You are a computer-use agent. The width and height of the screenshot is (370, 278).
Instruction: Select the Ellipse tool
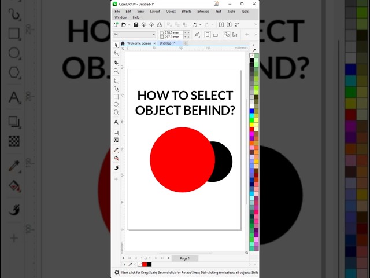(116, 104)
